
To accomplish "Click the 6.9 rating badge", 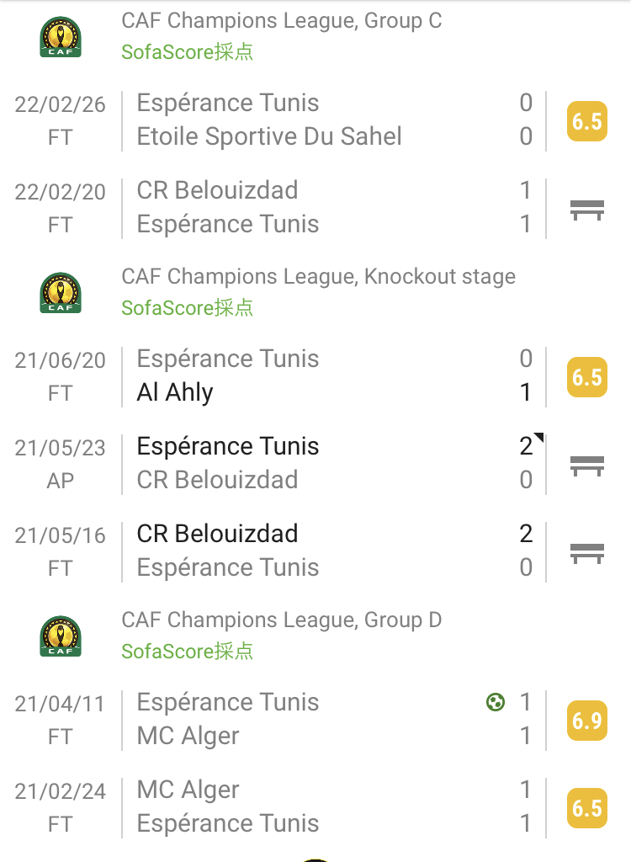I will tap(587, 721).
